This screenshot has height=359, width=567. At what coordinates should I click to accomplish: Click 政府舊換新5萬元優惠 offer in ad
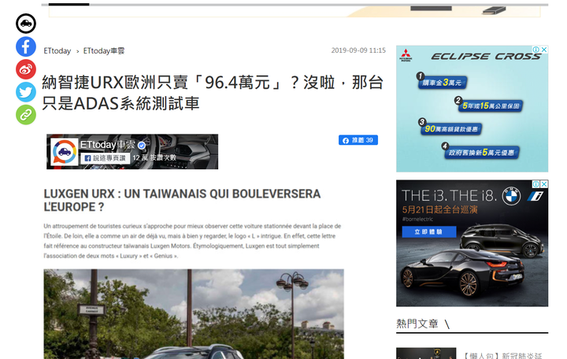(480, 152)
